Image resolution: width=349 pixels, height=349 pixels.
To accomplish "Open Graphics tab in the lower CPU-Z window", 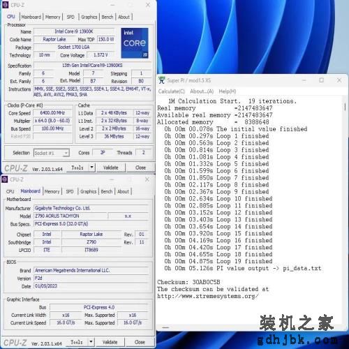I will coord(88,191).
